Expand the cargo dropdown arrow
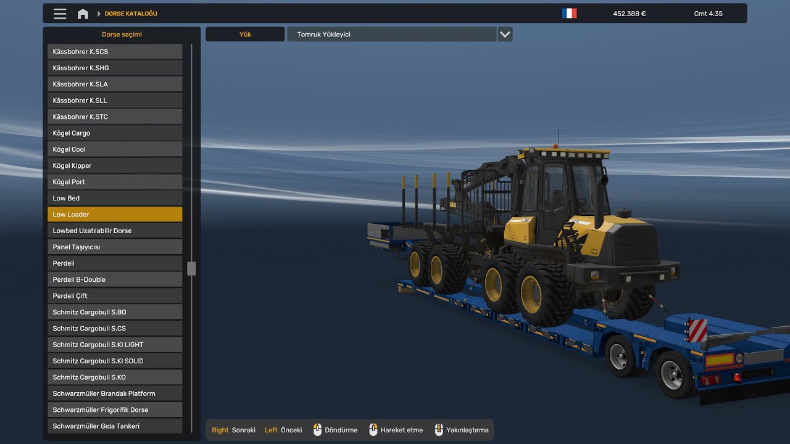This screenshot has height=444, width=790. [x=505, y=35]
